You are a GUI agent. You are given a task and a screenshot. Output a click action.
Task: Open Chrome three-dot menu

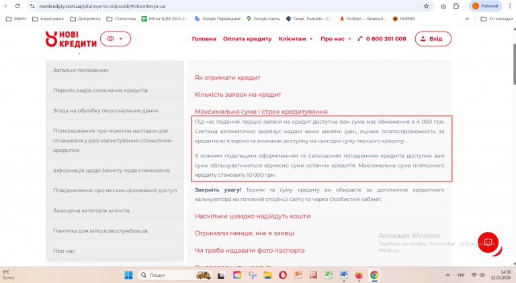tap(510, 6)
